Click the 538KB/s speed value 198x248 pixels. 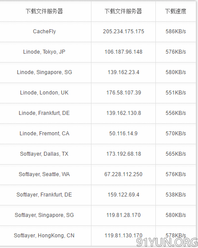pos(176,195)
